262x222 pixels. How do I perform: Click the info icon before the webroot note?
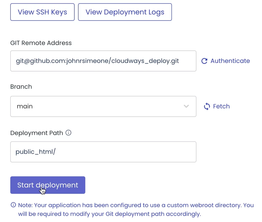pyautogui.click(x=13, y=205)
